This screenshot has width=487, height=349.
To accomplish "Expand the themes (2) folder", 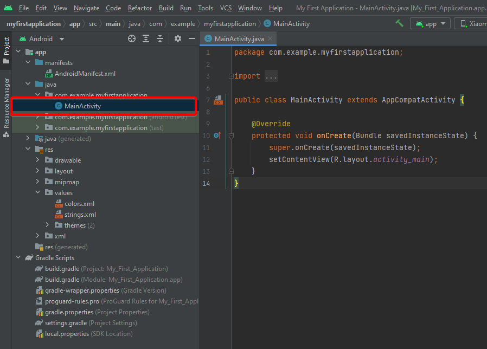I will (x=47, y=225).
